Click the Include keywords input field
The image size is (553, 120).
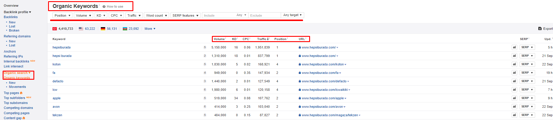[219, 15]
